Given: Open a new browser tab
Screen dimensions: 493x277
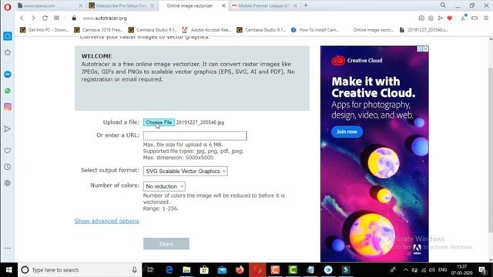Looking at the screenshot, I should pyautogui.click(x=306, y=5).
